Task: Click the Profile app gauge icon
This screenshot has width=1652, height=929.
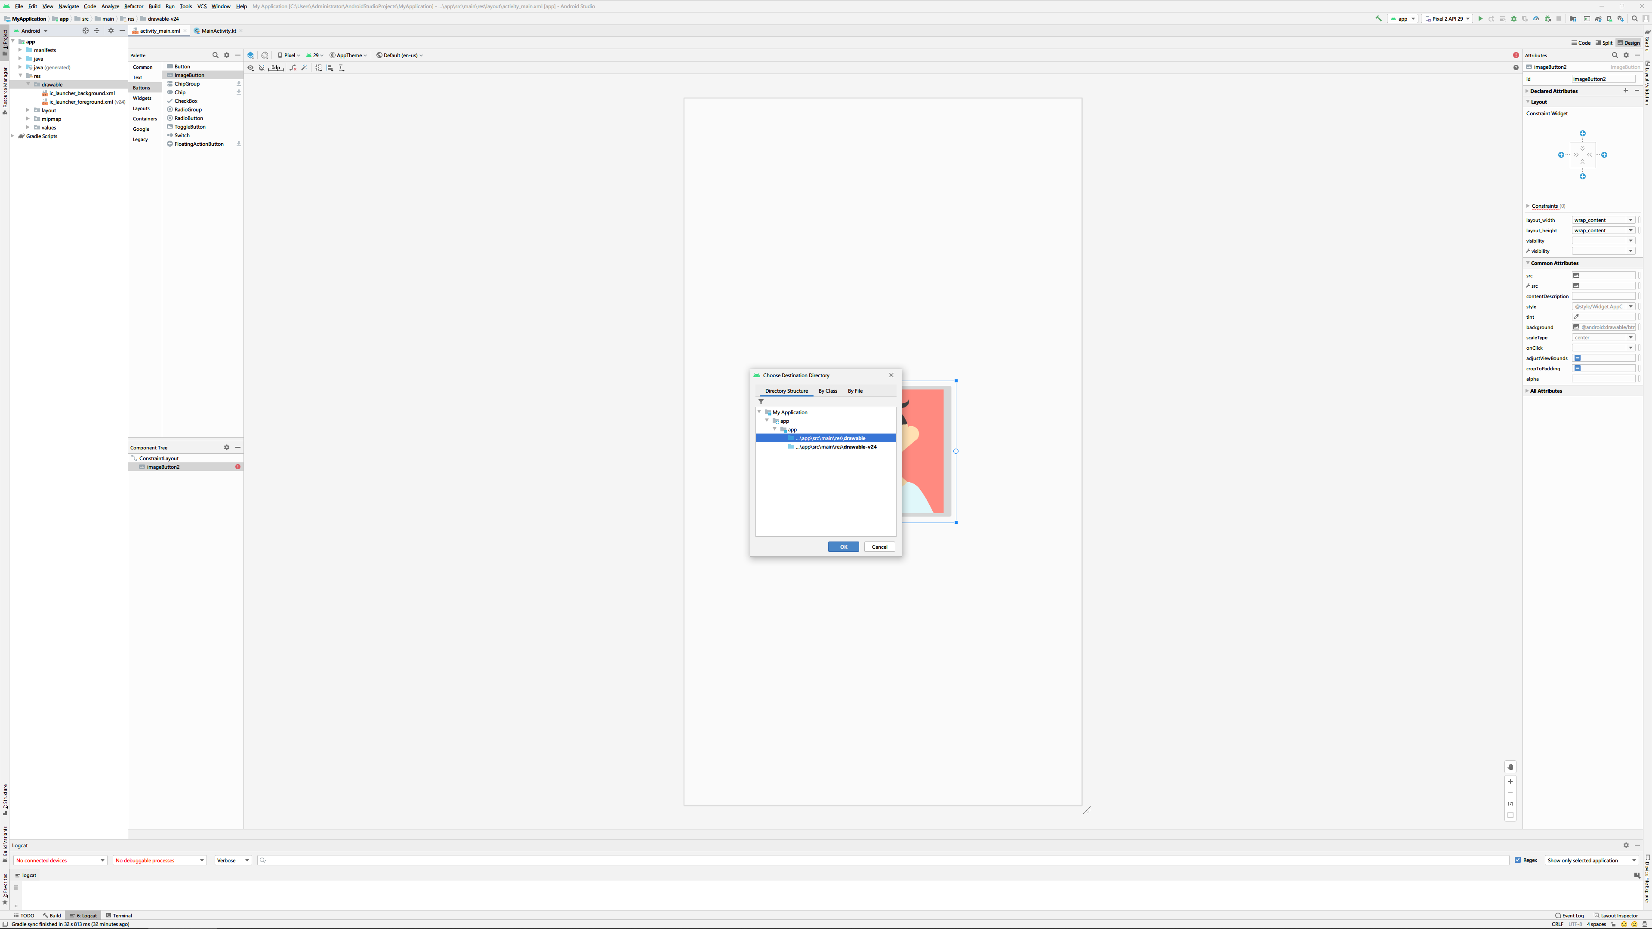Action: point(1536,18)
